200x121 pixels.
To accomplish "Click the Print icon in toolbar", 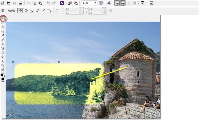I will pyautogui.click(x=20, y=3).
